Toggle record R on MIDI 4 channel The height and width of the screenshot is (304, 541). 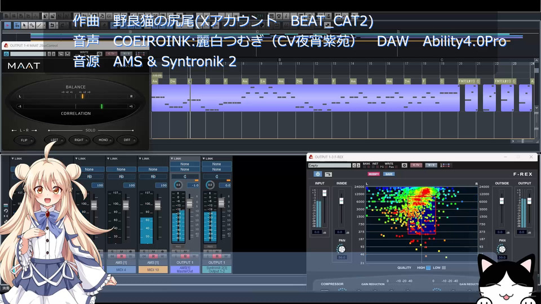pyautogui.click(x=122, y=257)
